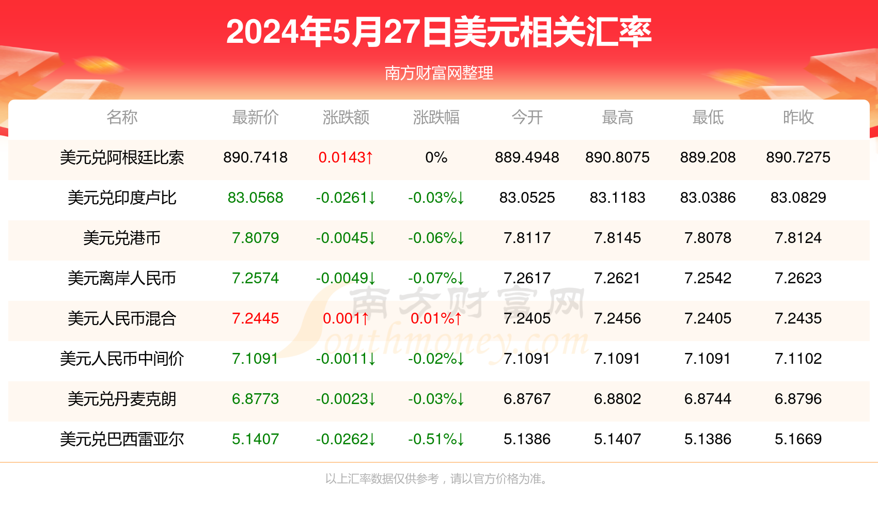The height and width of the screenshot is (516, 878).
Task: Click the disclaimer 以上汇率数据仅供参考
Action: (x=382, y=479)
